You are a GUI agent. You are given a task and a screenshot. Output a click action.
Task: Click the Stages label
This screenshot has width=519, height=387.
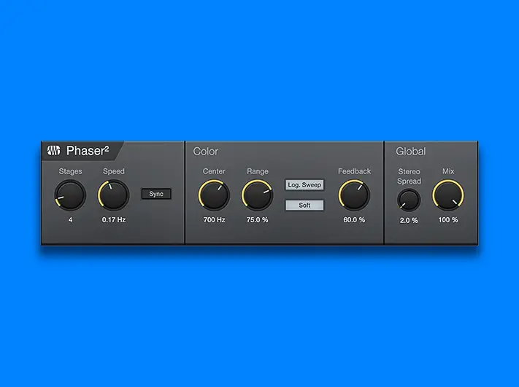pyautogui.click(x=70, y=171)
